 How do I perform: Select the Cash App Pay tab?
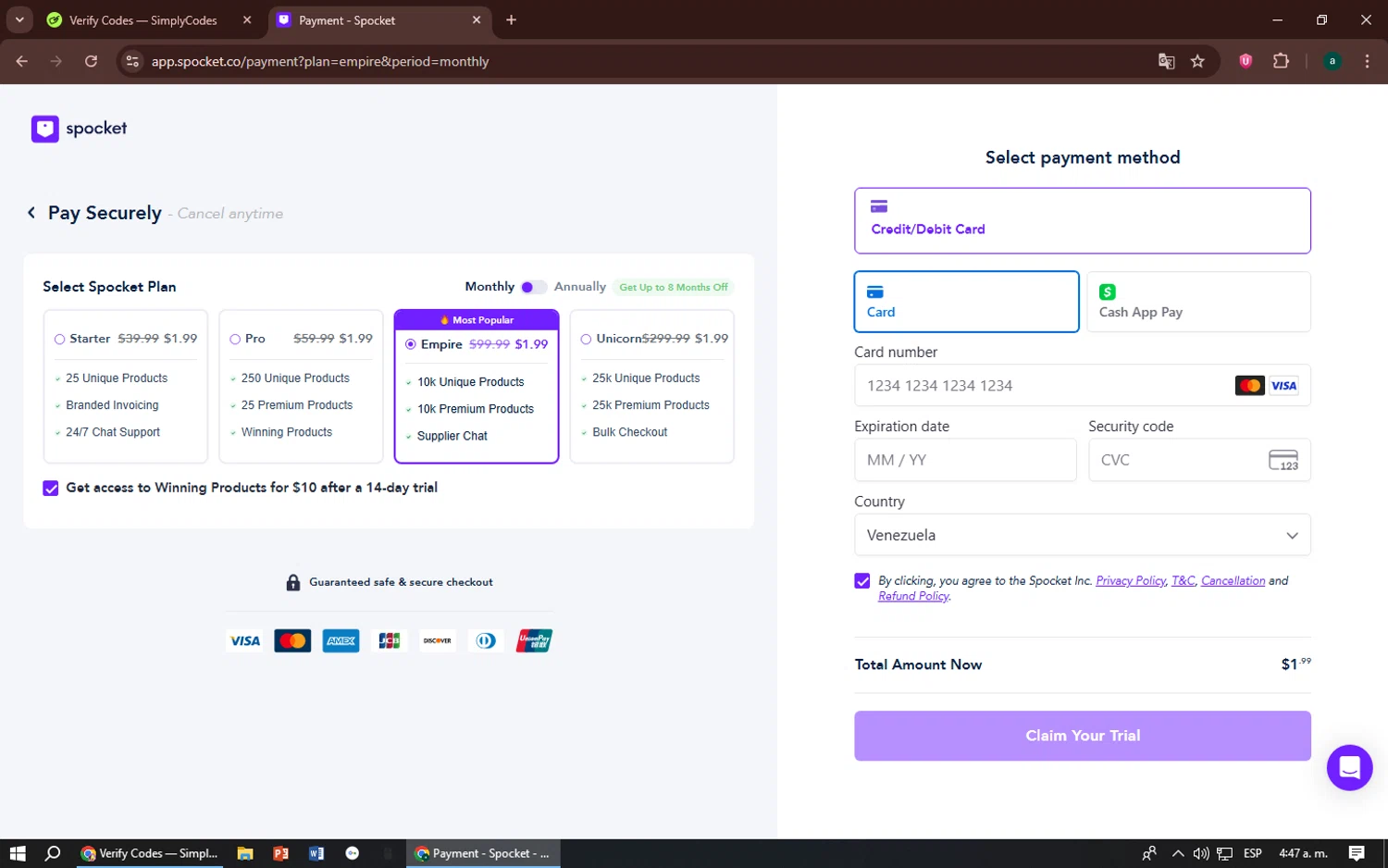click(x=1198, y=302)
